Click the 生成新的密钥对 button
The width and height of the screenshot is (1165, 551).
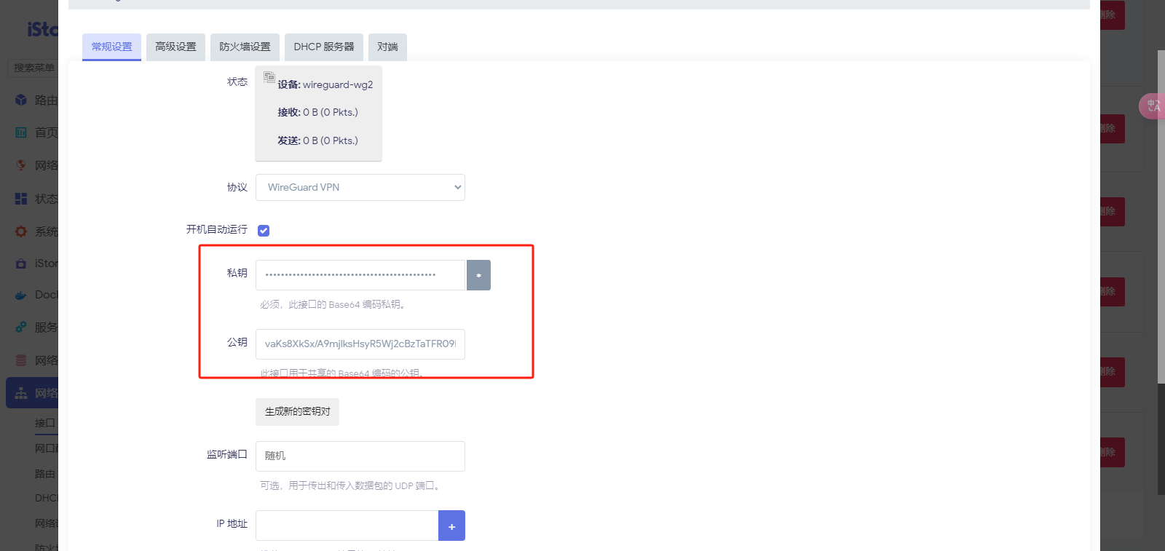[x=297, y=412]
